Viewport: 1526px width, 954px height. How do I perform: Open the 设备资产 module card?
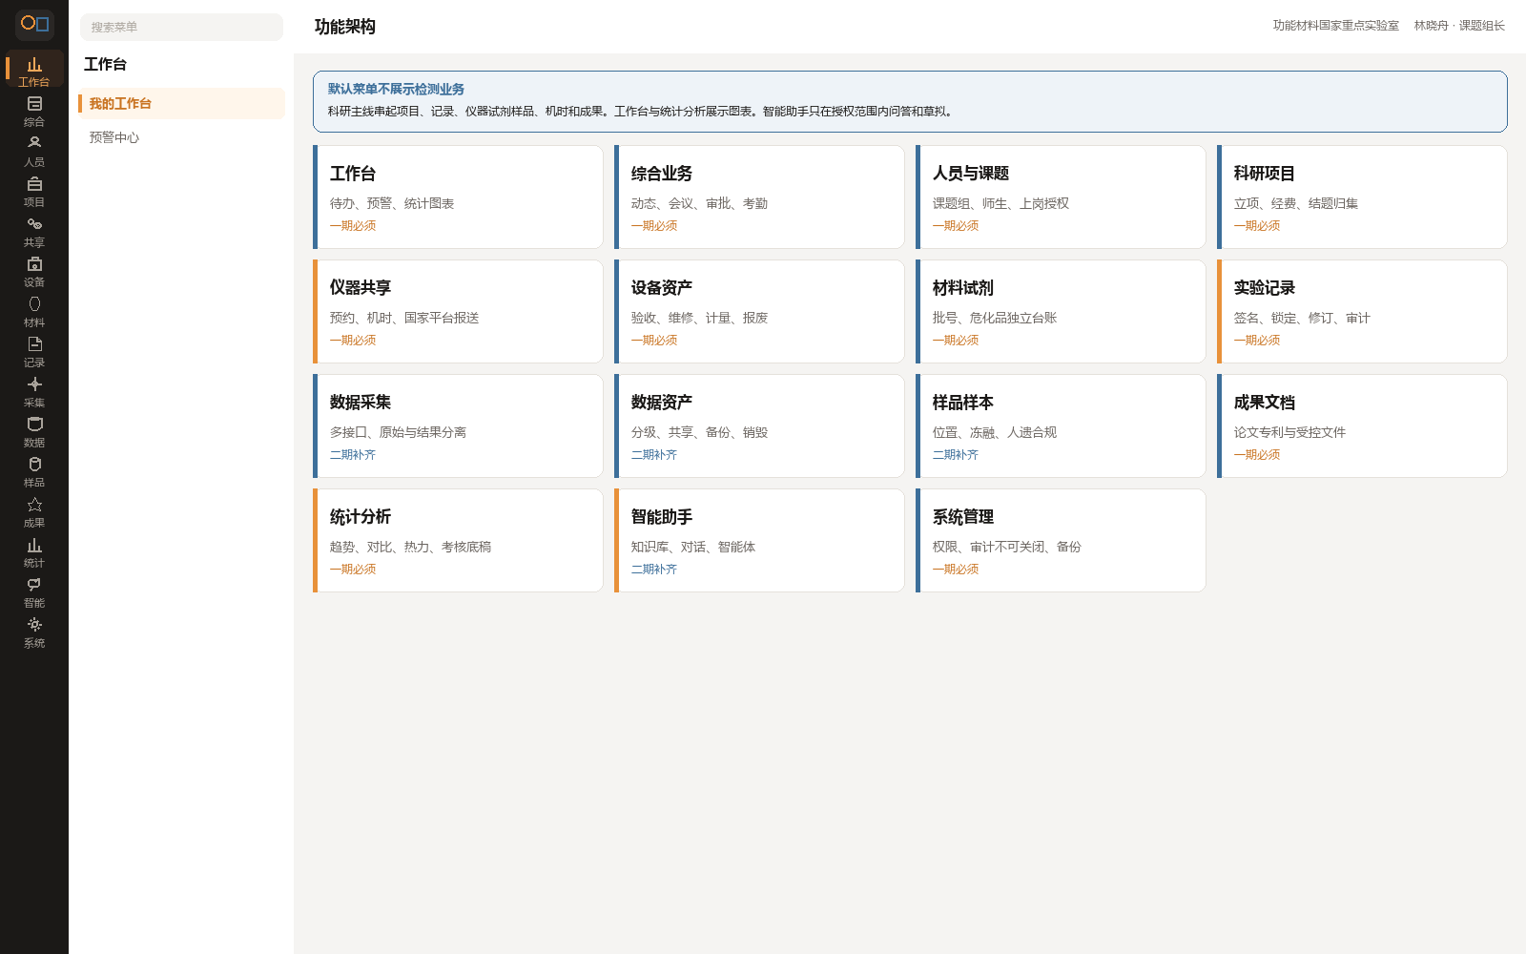(759, 312)
